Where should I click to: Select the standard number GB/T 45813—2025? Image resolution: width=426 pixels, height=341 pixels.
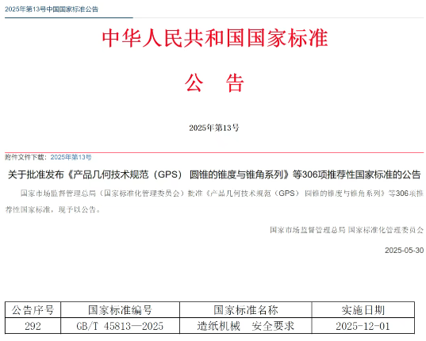[x=120, y=326]
